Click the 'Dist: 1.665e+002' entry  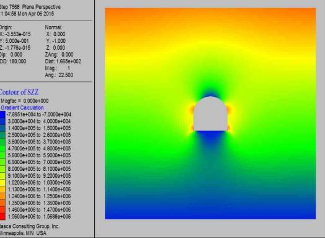click(x=63, y=62)
